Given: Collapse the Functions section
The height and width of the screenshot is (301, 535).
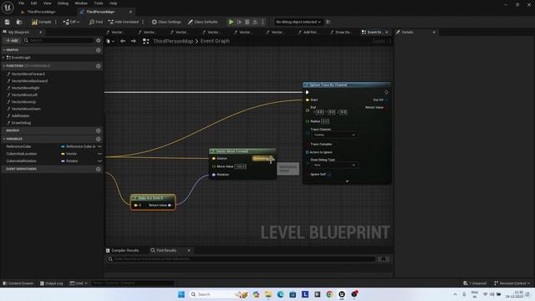Looking at the screenshot, I should point(4,66).
